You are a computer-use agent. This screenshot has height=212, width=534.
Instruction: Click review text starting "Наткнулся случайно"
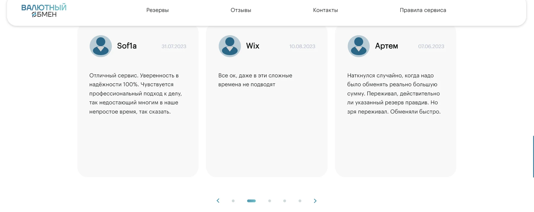pos(394,94)
